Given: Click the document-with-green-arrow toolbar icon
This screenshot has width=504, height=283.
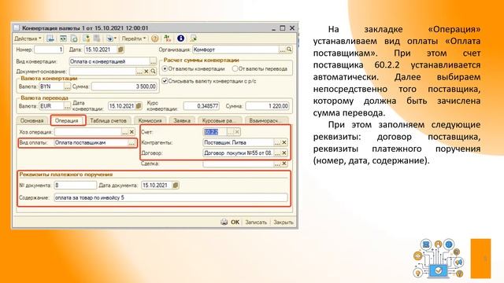Looking at the screenshot, I should click(86, 39).
